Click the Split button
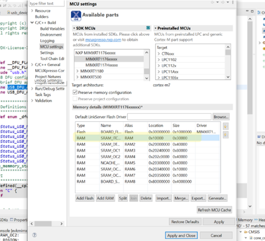 (123, 198)
